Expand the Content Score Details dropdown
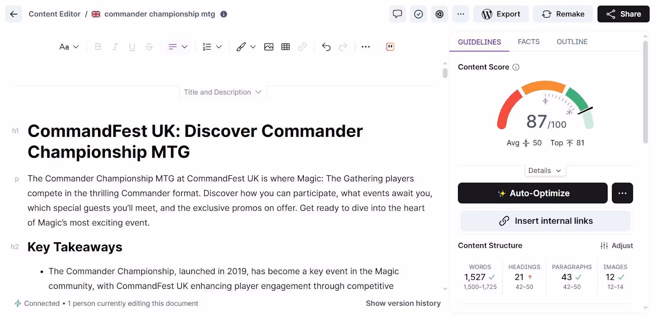The image size is (656, 318). 544,170
